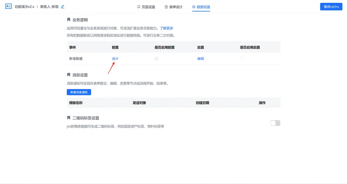Click the bookmark icon next to 业务逻辑

69,20
